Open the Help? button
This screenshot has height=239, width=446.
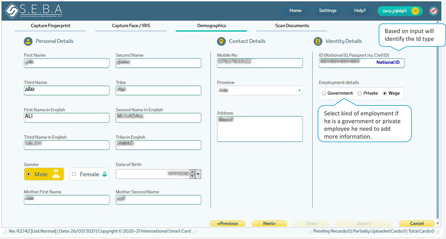[360, 11]
